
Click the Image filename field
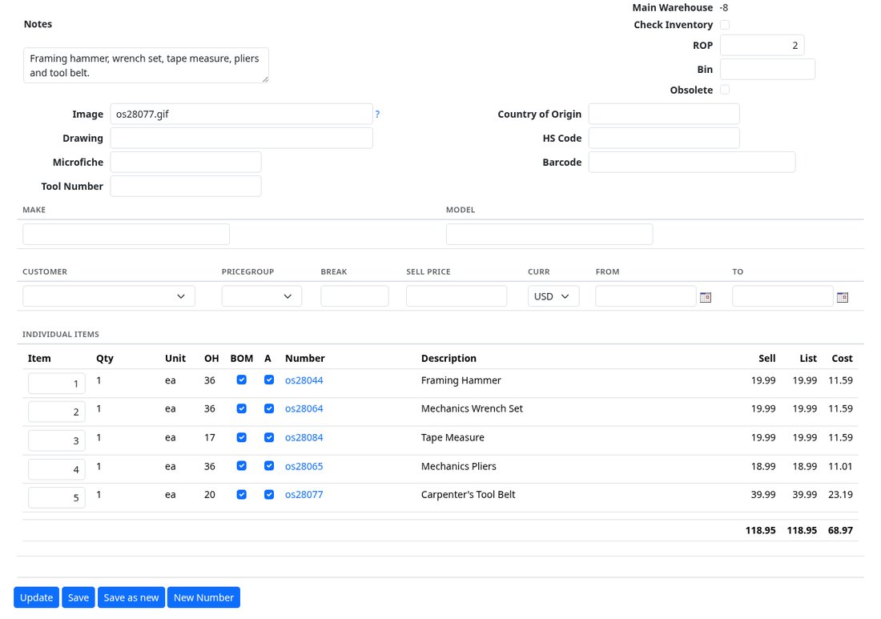pyautogui.click(x=242, y=114)
